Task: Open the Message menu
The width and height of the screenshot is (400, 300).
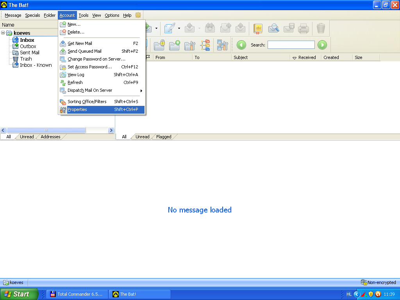Action: tap(13, 15)
